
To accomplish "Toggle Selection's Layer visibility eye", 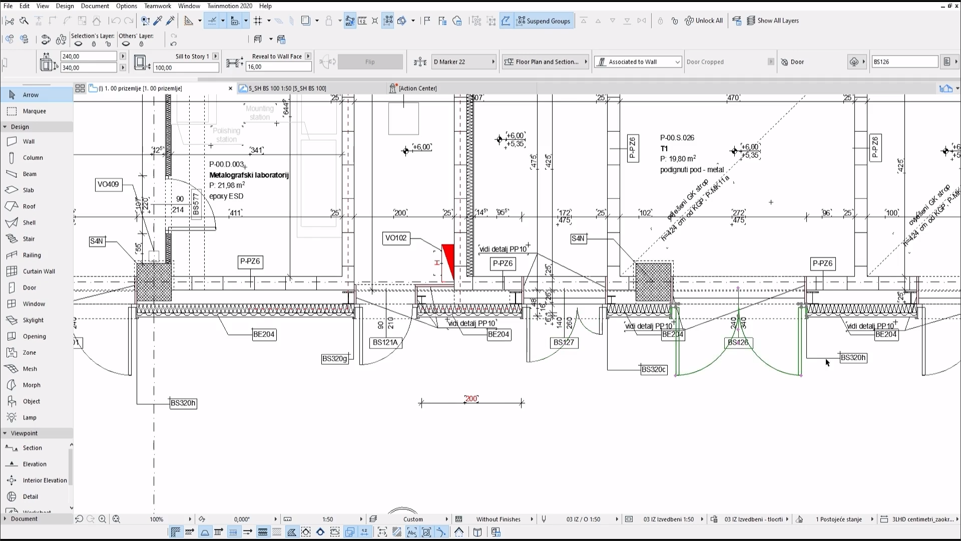I will coord(79,44).
